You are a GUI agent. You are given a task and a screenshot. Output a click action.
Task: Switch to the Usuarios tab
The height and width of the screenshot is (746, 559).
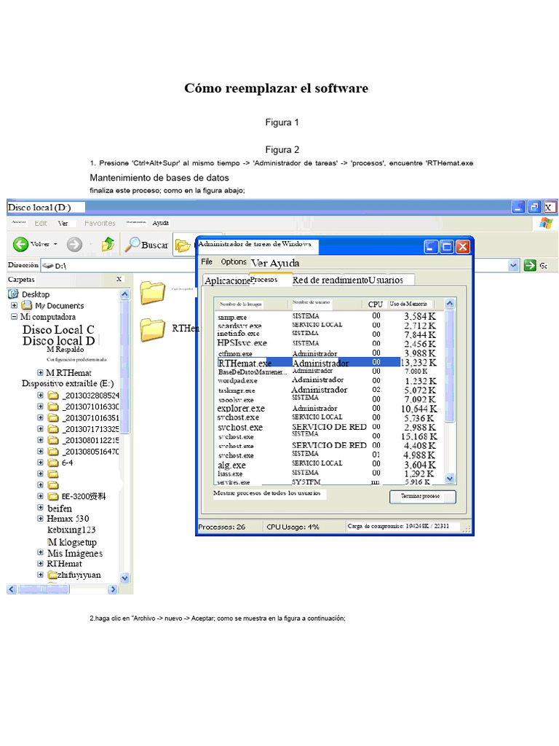(x=386, y=280)
